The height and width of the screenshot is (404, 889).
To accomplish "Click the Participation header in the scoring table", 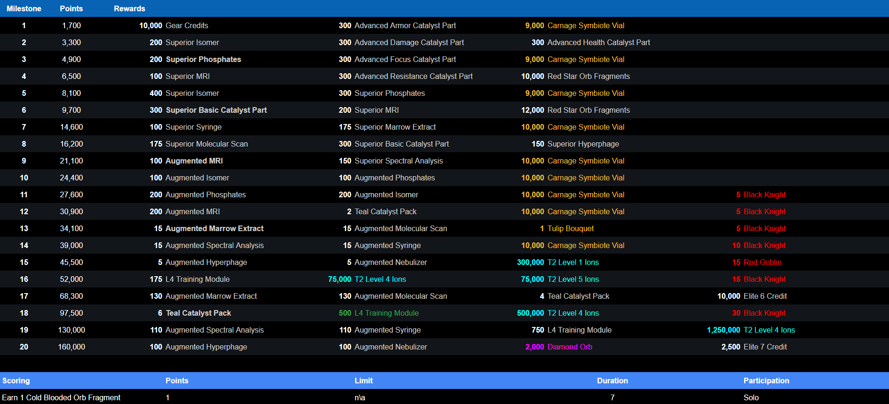I will [766, 381].
